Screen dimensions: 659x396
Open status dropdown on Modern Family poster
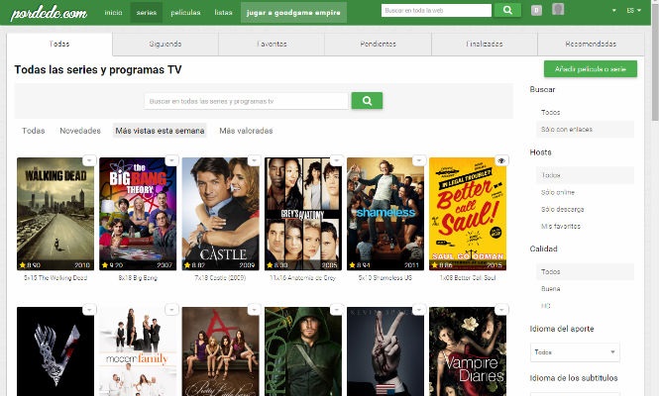(171, 310)
